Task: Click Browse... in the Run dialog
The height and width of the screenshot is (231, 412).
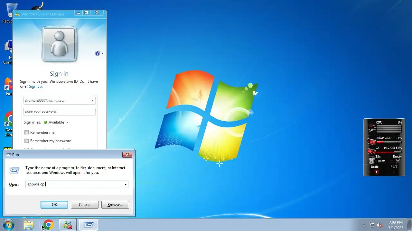Action: (x=115, y=205)
